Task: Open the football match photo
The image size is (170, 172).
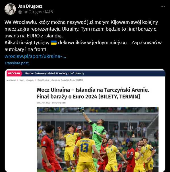Action: [x=98, y=139]
